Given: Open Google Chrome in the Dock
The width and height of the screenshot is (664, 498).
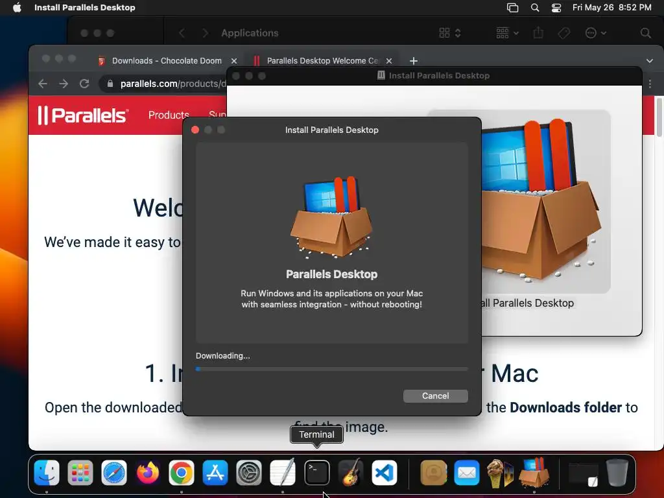Looking at the screenshot, I should pos(182,473).
